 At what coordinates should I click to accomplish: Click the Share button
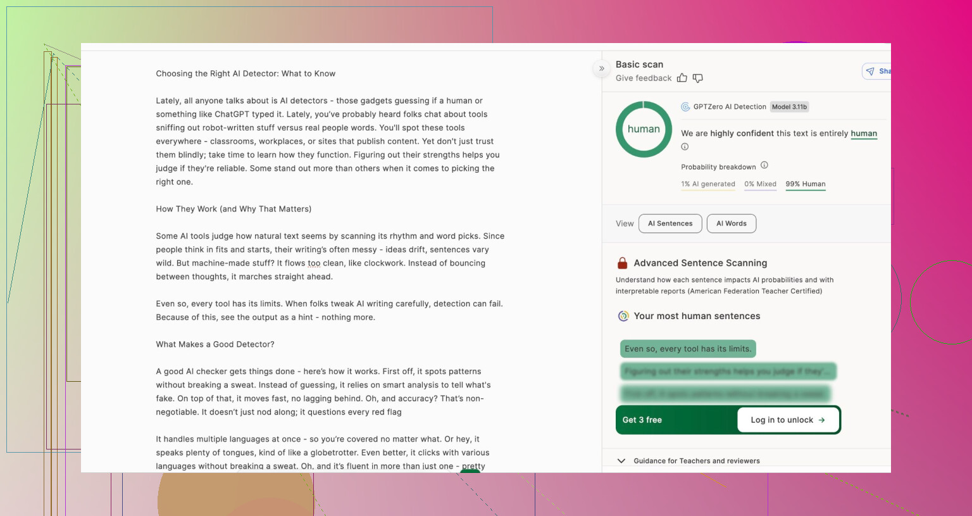[x=878, y=72]
